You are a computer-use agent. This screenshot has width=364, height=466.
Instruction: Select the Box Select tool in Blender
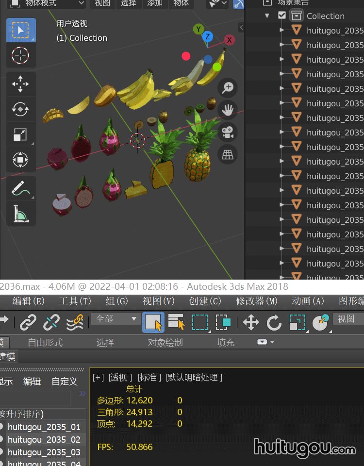point(20,31)
